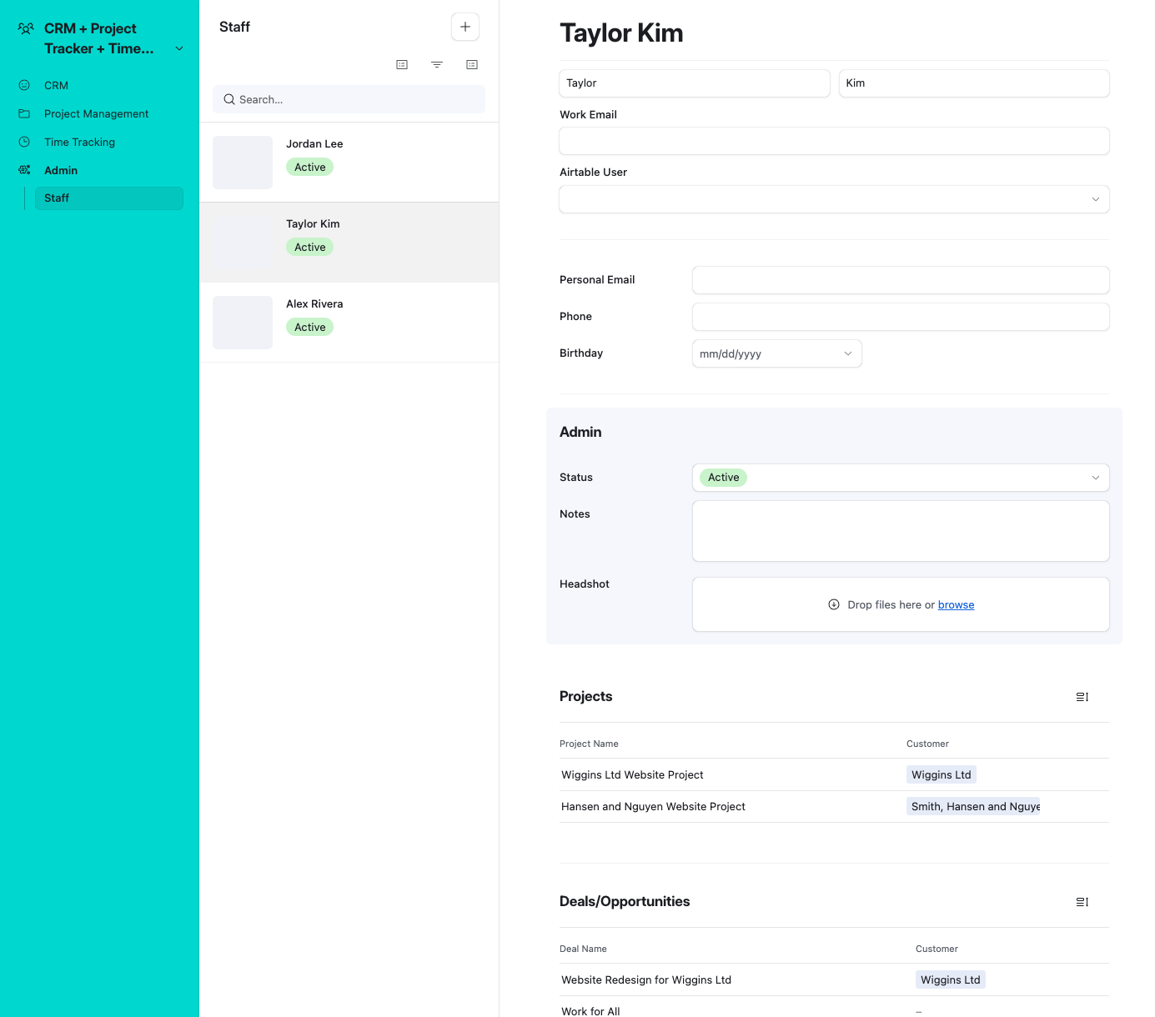The height and width of the screenshot is (1017, 1155).
Task: Open the Projects row height icon
Action: coord(1082,697)
